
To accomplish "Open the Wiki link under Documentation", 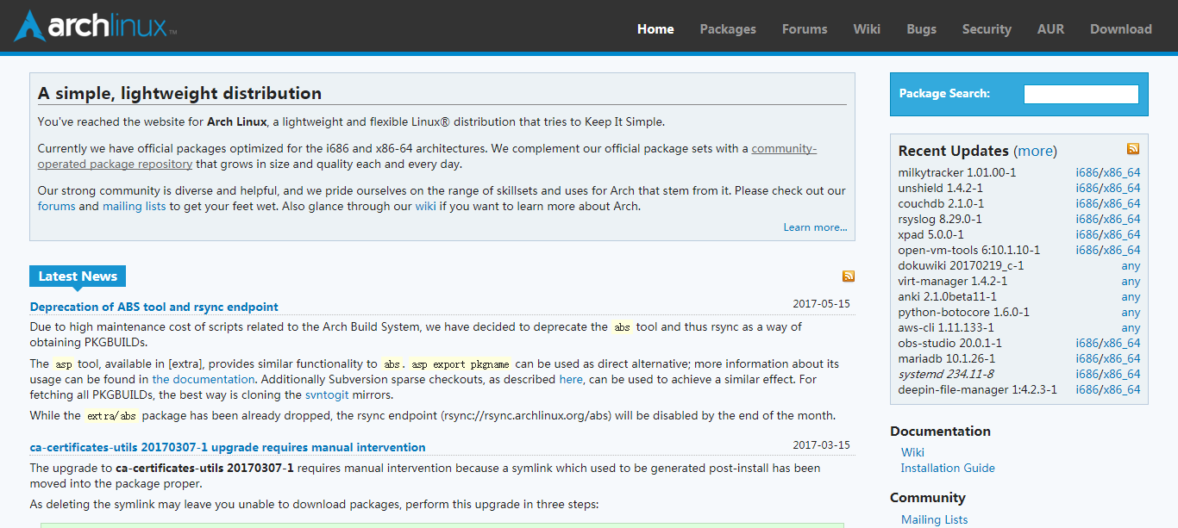I will tap(912, 452).
